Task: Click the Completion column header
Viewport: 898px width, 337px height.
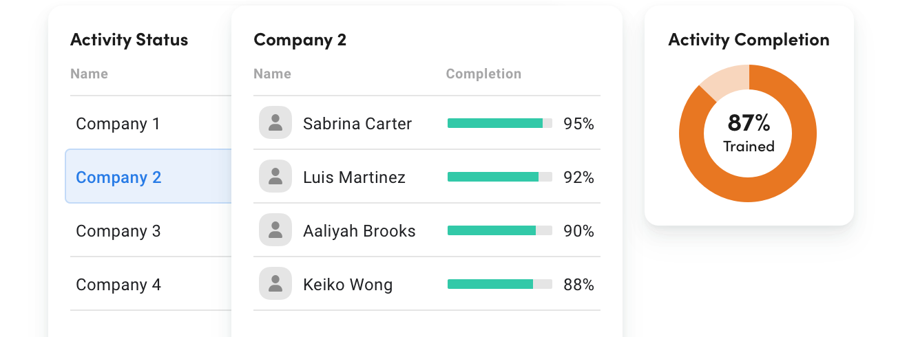Action: [483, 74]
